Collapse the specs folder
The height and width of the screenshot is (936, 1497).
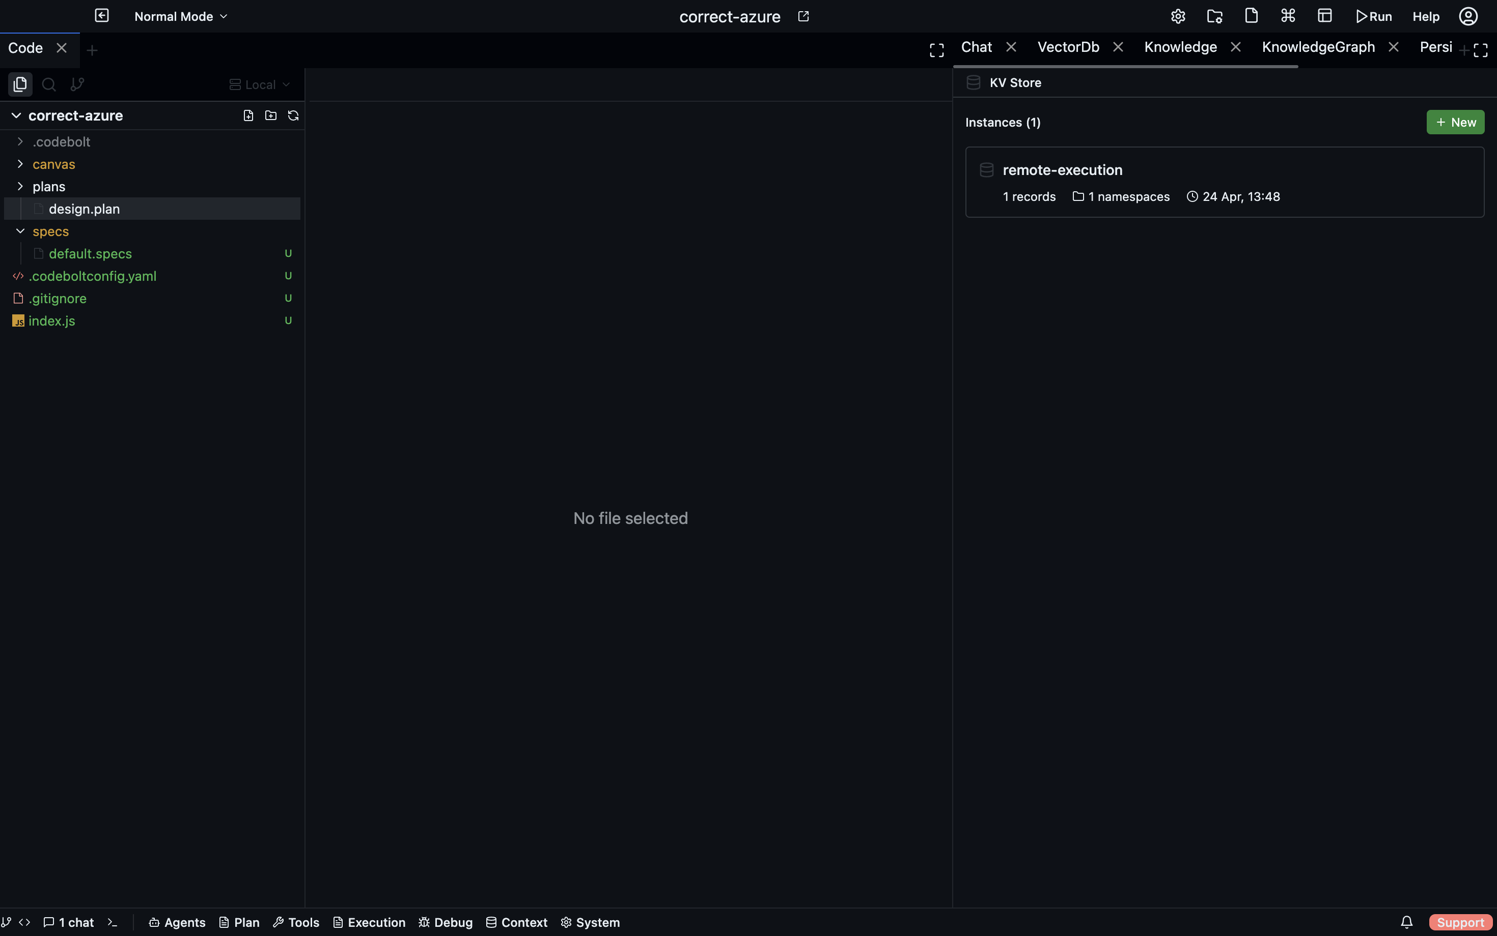click(50, 231)
